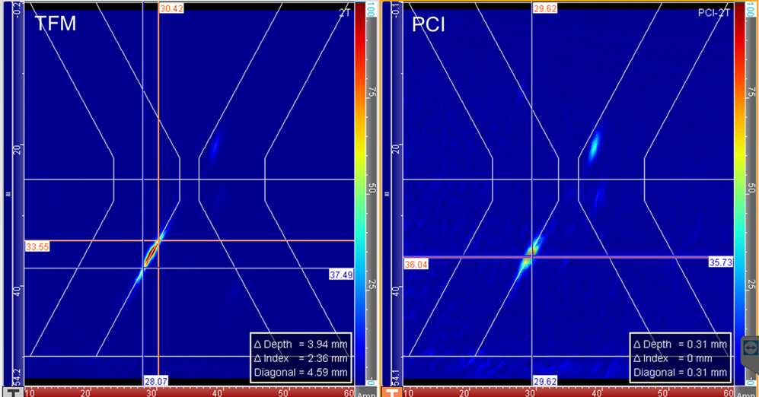Click the depth axis handle left of TFM

pyautogui.click(x=8, y=194)
